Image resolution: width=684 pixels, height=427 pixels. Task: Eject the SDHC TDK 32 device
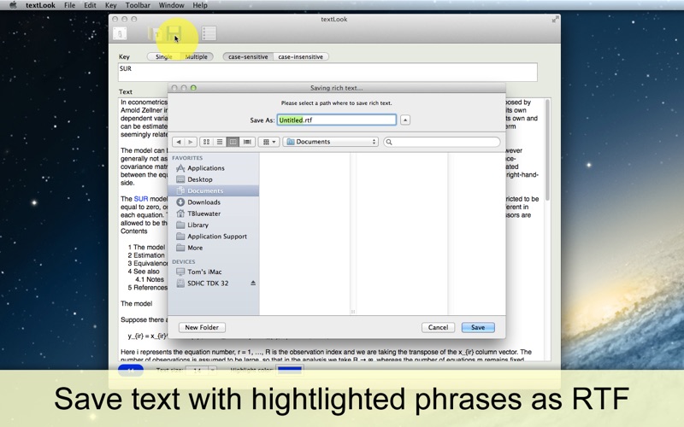click(x=253, y=284)
